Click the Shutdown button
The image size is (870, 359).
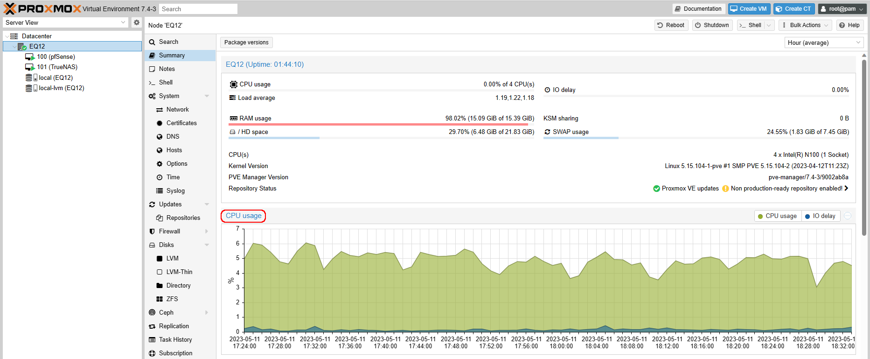point(712,25)
